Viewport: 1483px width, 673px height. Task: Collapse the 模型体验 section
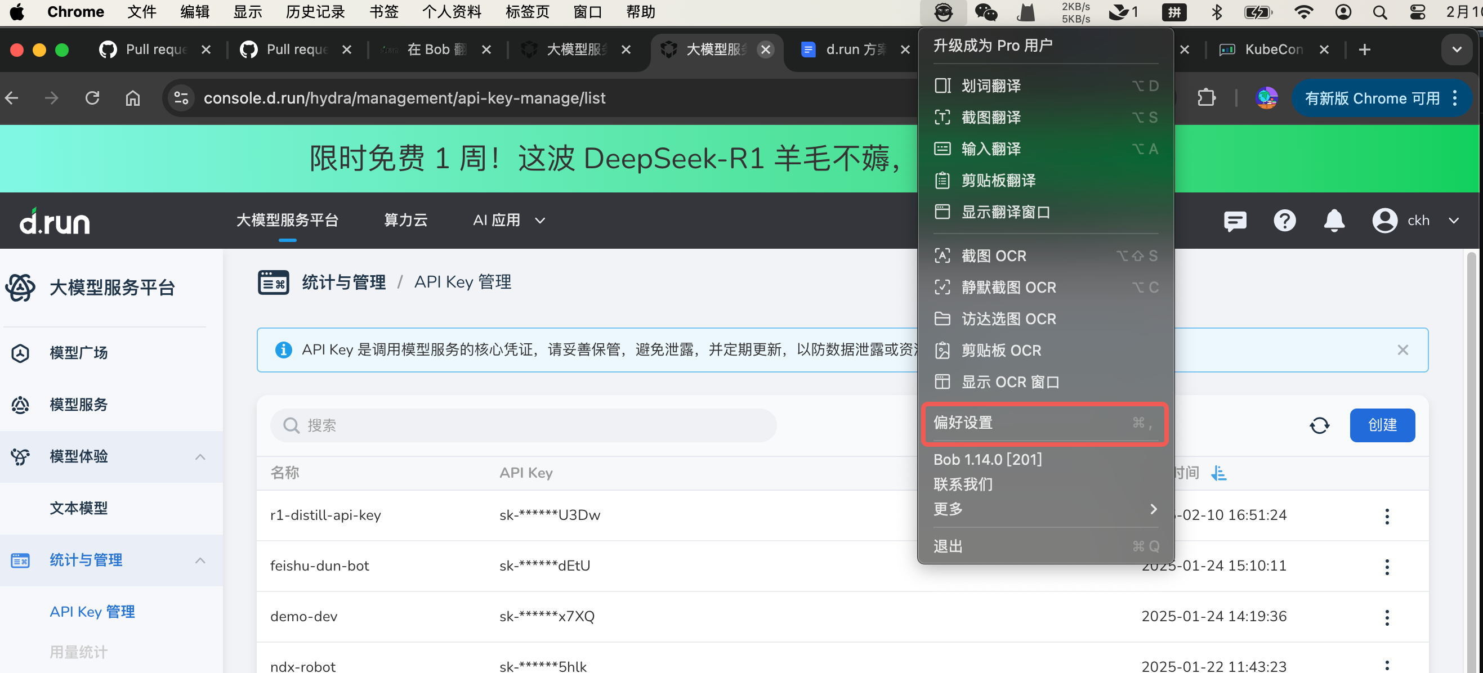pyautogui.click(x=200, y=456)
